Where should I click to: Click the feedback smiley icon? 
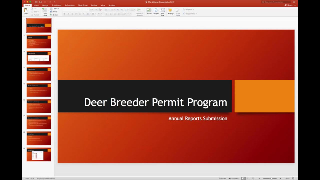pos(294,2)
